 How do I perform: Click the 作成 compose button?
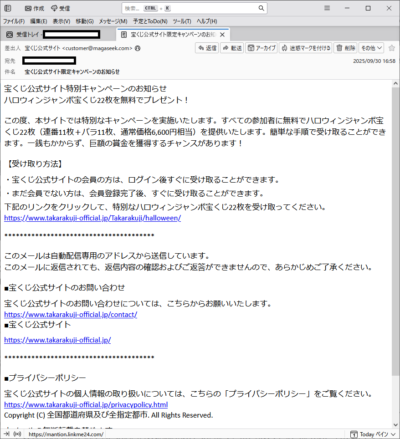click(34, 8)
